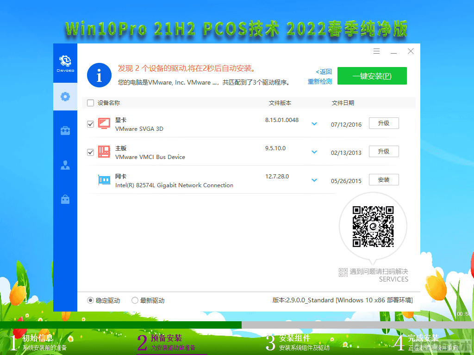The width and height of the screenshot is (474, 355).
Task: Open the user profile sidebar icon
Action: tap(65, 165)
